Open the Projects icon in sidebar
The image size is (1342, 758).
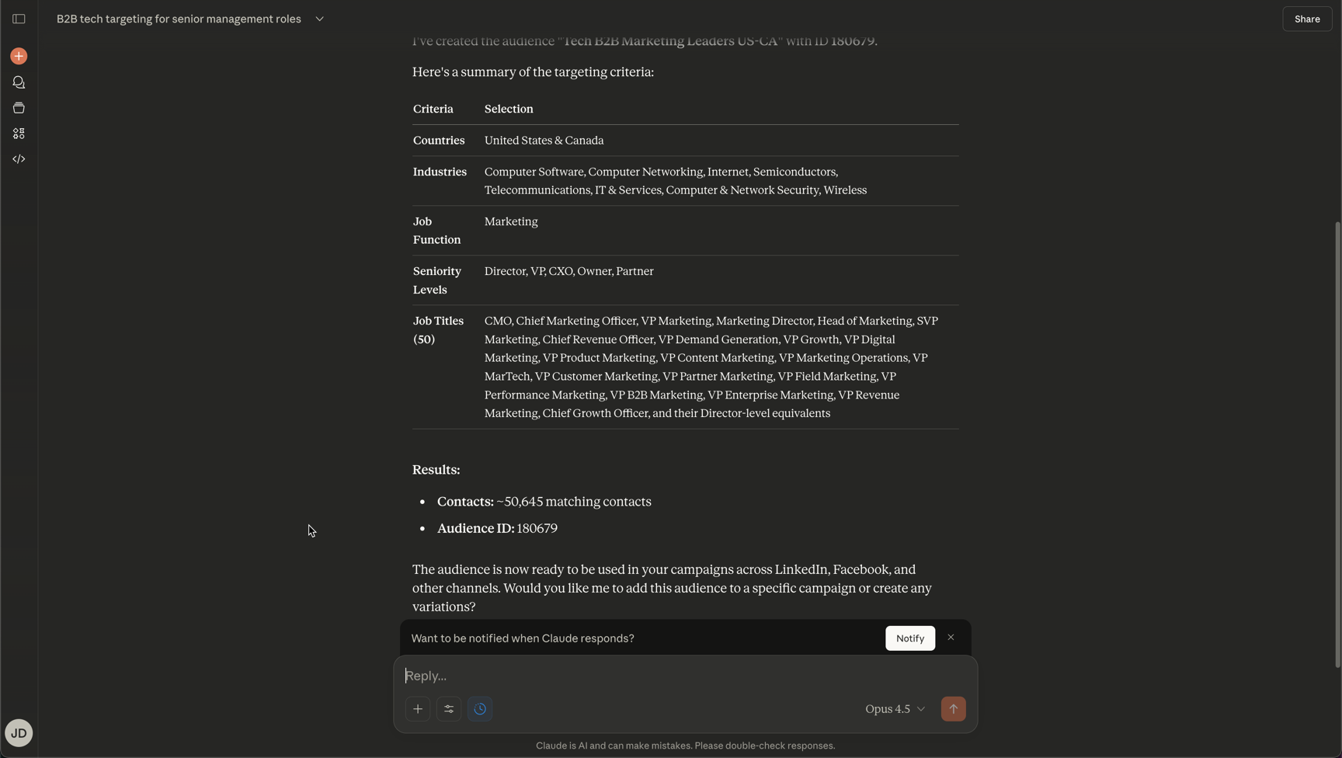pyautogui.click(x=19, y=108)
